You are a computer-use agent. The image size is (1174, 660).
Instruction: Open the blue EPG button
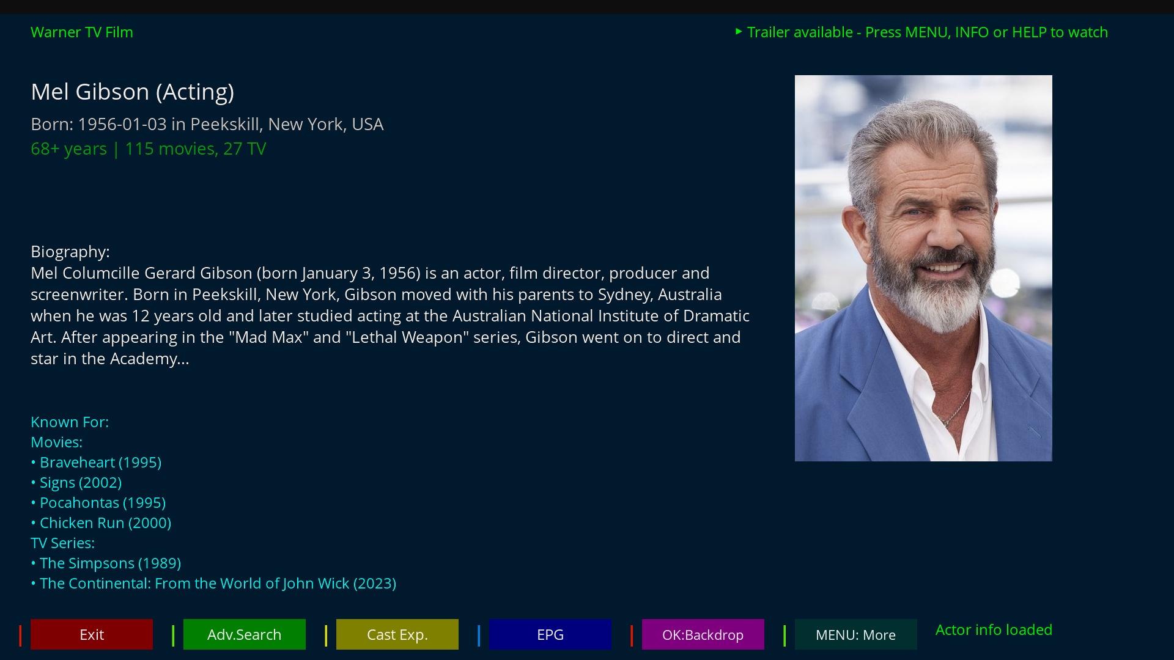[x=550, y=634]
